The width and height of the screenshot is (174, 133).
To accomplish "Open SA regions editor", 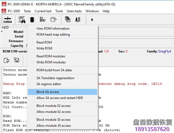I will coord(62,84).
